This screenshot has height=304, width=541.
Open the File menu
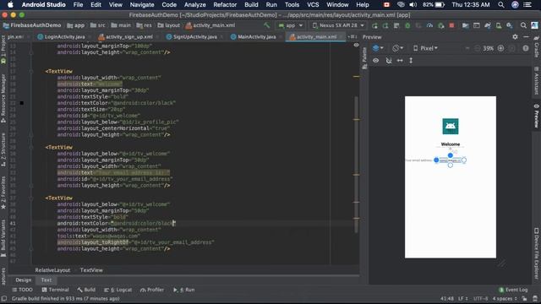[78, 5]
